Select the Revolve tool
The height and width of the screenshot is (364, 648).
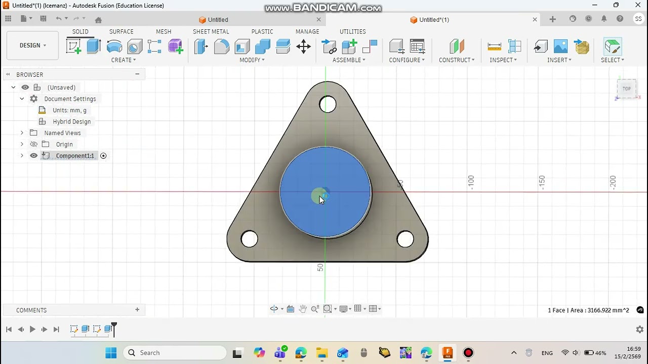[114, 47]
